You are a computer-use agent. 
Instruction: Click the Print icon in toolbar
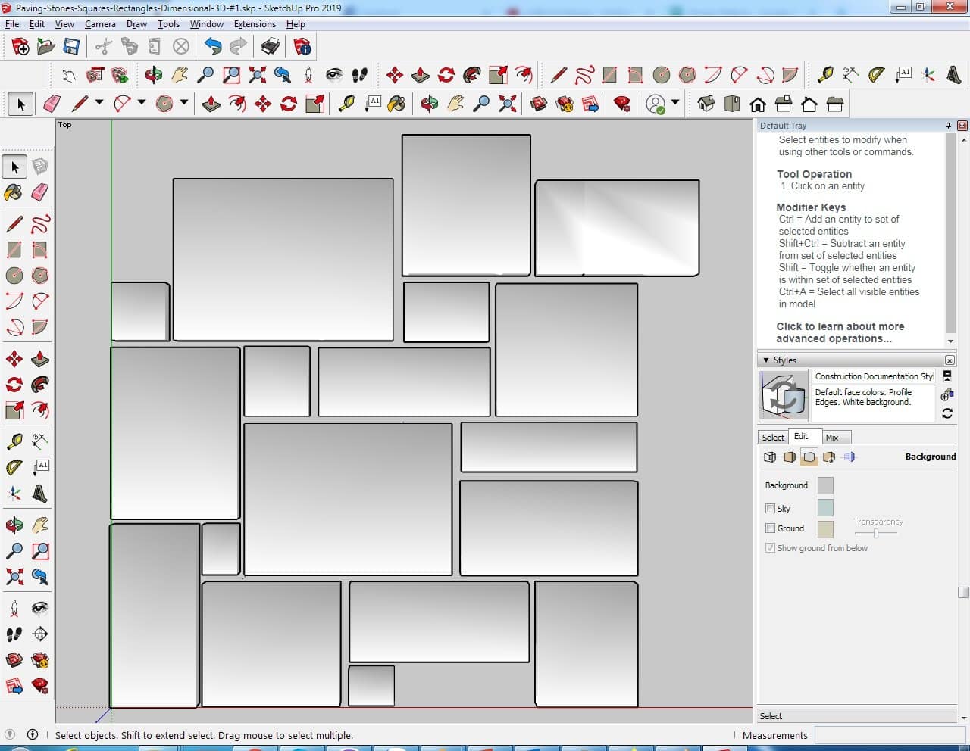tap(270, 47)
